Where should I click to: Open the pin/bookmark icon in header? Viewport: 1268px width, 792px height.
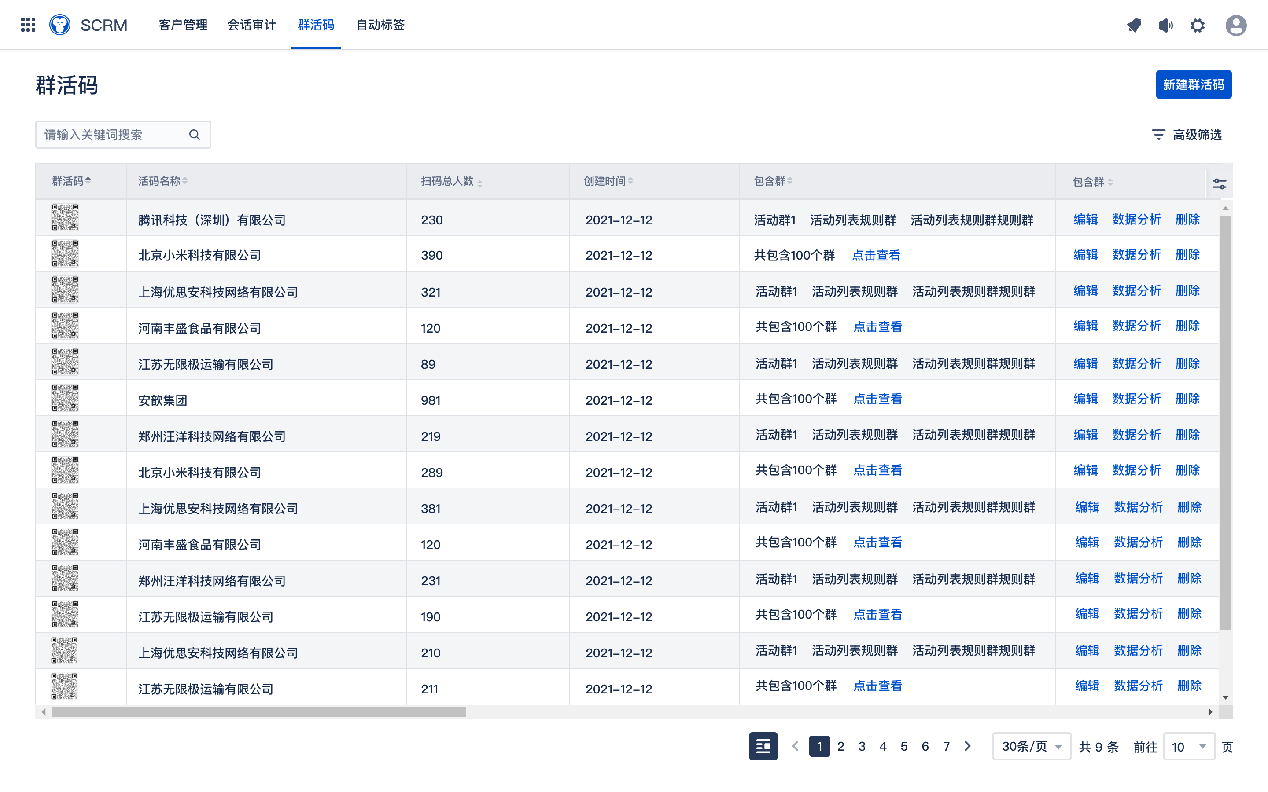coord(1134,25)
